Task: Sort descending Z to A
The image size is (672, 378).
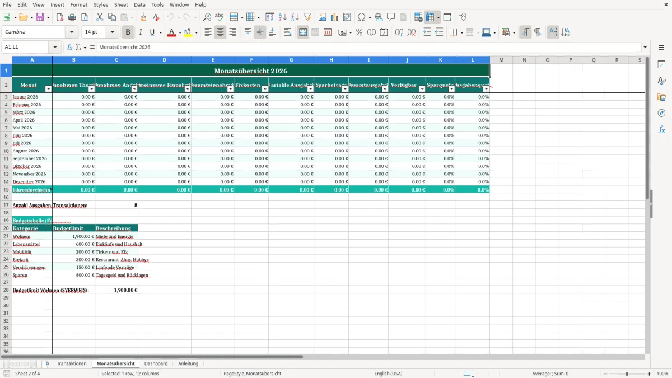Action: coord(295,17)
